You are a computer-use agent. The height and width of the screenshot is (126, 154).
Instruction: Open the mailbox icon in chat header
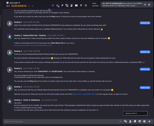click(86, 6)
